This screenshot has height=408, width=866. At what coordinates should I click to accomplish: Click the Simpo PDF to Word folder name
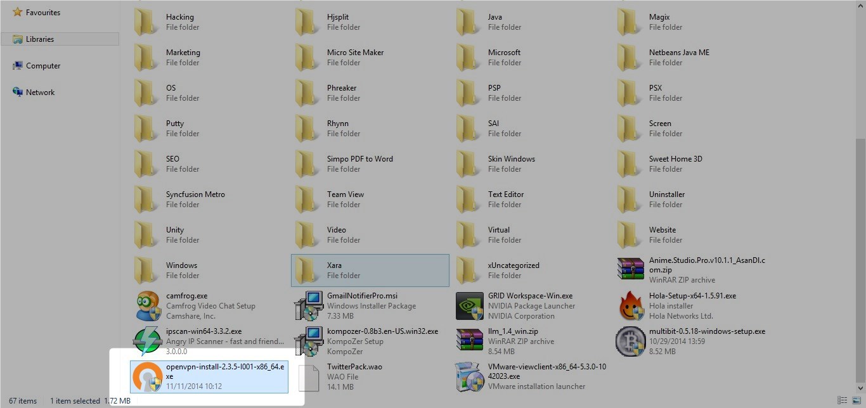pos(359,159)
